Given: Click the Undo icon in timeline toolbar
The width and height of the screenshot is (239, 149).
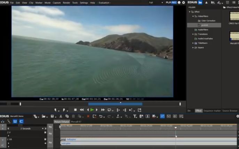Looking at the screenshot, I should (101, 116).
